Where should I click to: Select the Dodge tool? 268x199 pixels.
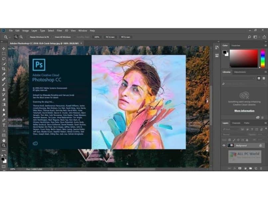4,115
